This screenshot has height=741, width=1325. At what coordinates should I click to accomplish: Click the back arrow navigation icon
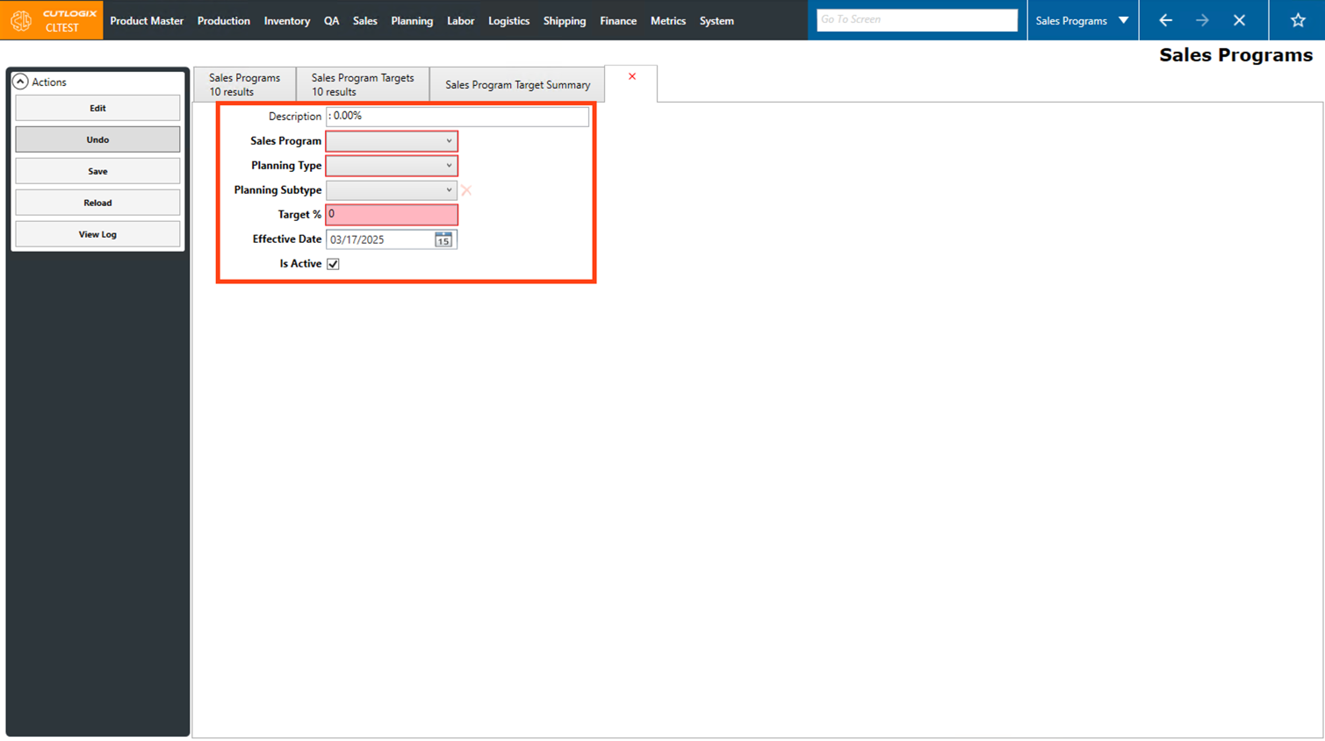tap(1165, 20)
